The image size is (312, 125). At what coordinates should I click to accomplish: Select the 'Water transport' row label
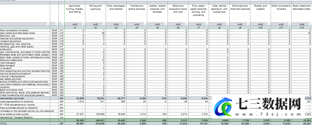8,65
